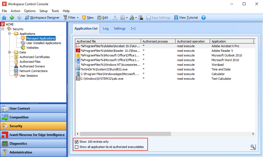Viewport: 263px width, 157px height.
Task: Select Managed Applications in tree
Action: [x=41, y=38]
